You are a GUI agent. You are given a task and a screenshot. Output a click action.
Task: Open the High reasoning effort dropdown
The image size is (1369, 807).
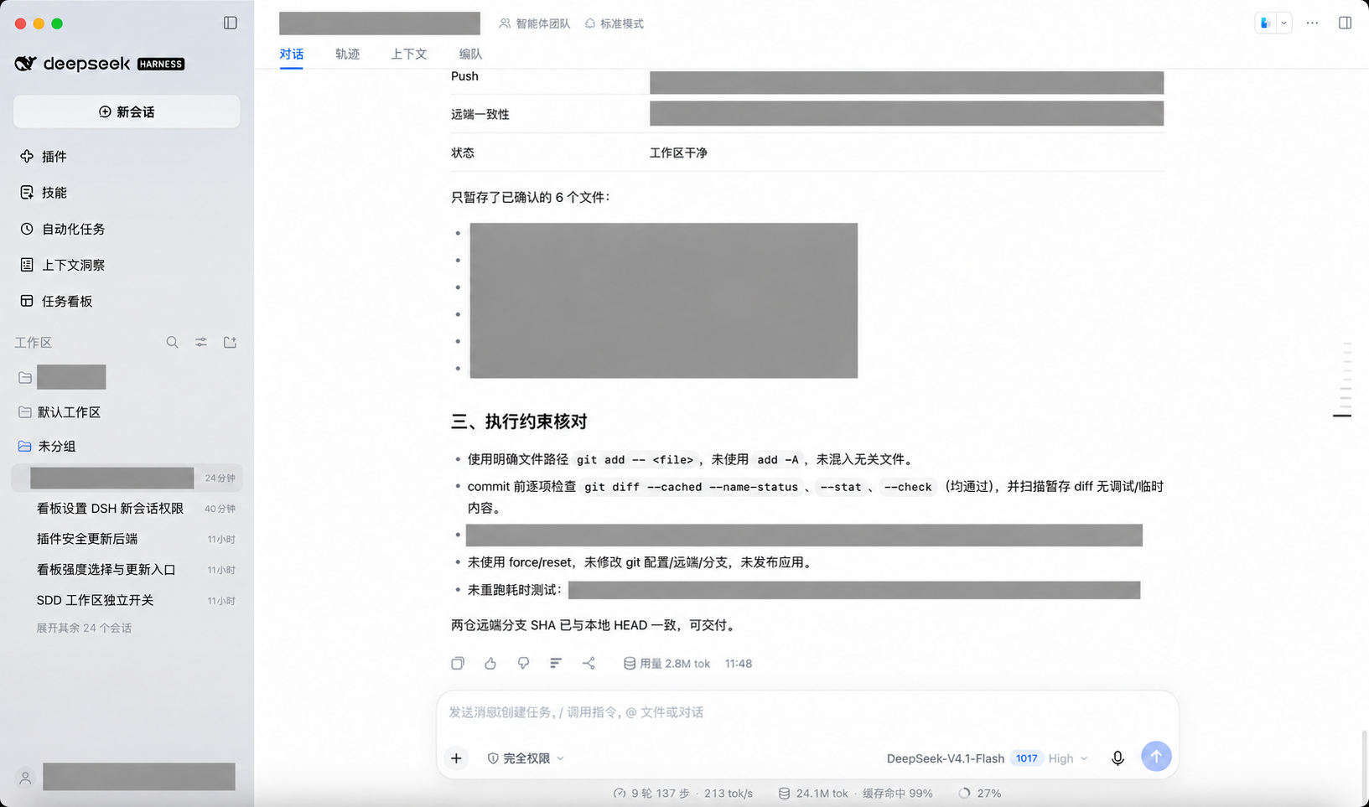point(1068,758)
